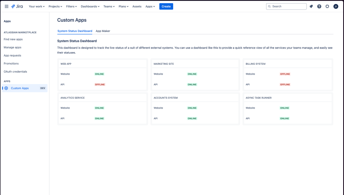Click the blue Create button

point(166,6)
